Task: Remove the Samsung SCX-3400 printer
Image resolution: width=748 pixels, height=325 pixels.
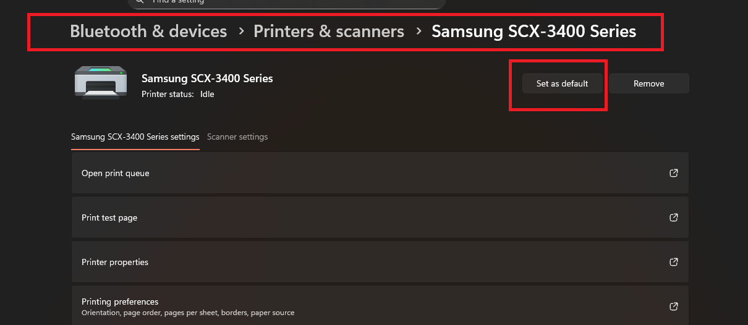Action: point(648,83)
